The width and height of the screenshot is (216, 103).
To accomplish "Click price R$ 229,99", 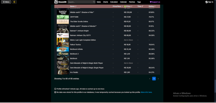I will (128, 12).
